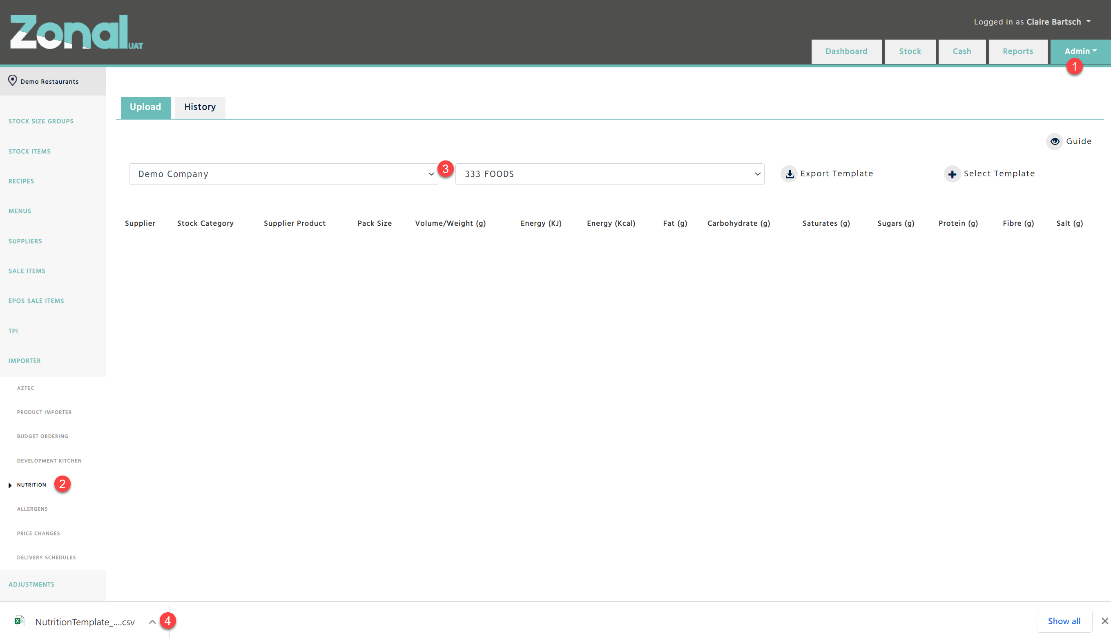Open Suppliers in the sidebar
The image size is (1111, 638).
(25, 241)
